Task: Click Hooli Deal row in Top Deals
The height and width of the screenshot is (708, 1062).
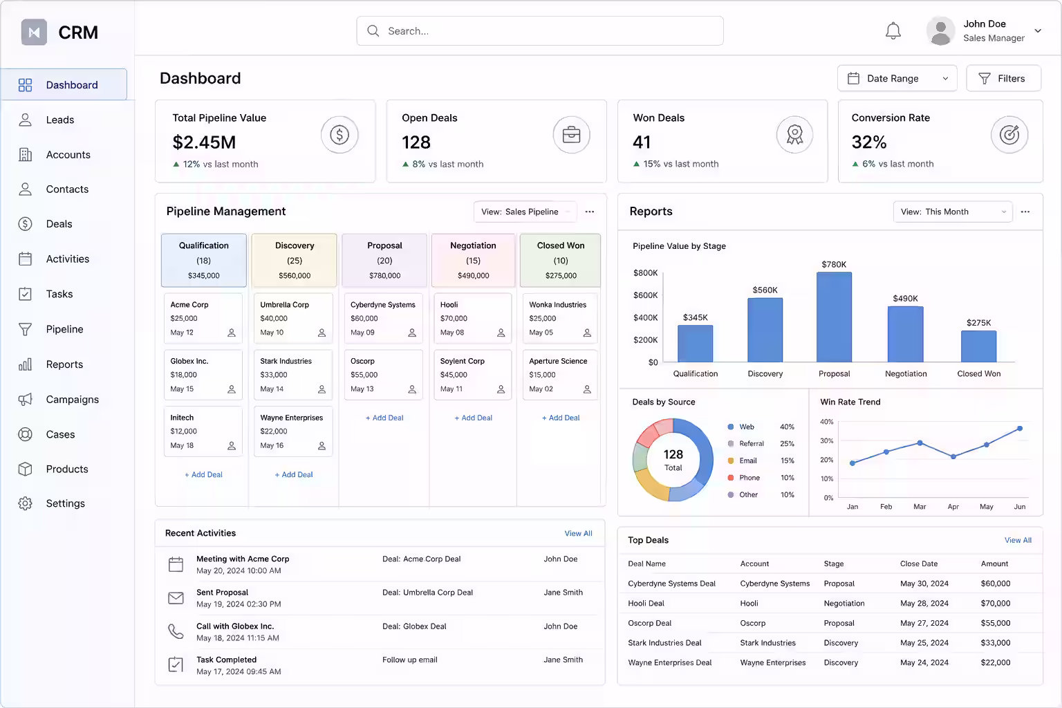Action: pos(830,604)
